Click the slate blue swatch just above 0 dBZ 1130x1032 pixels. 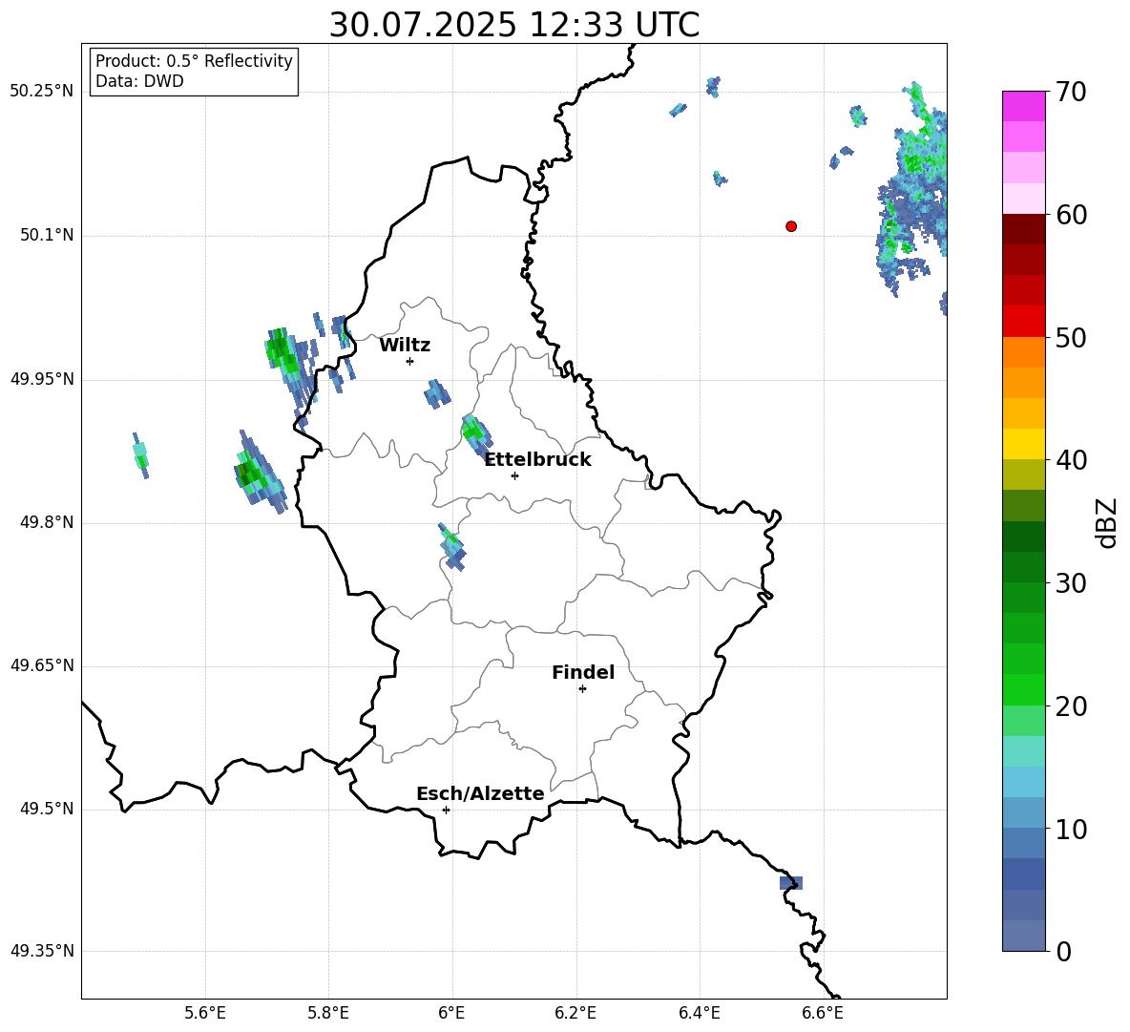click(1023, 936)
